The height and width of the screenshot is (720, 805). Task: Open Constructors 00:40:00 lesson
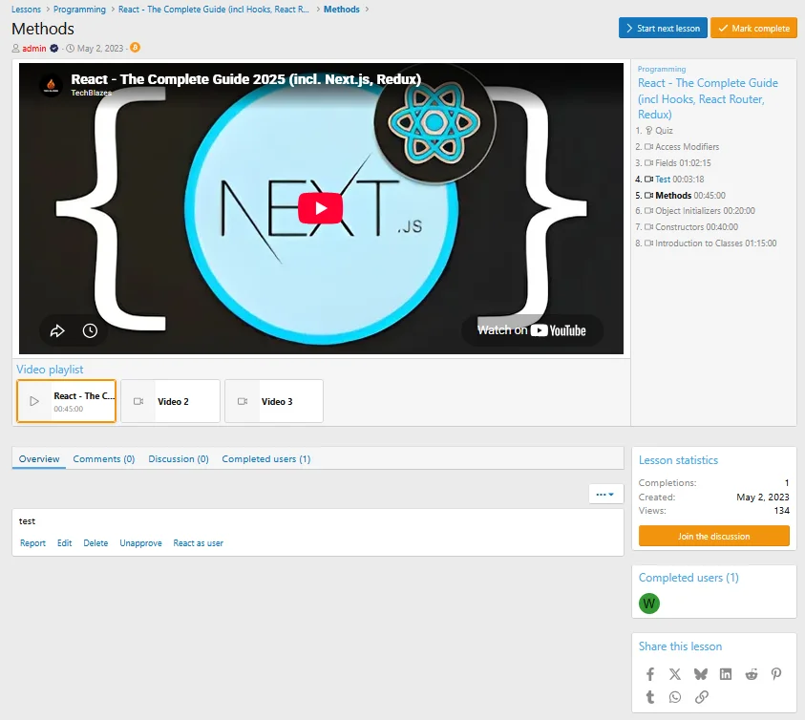[696, 227]
